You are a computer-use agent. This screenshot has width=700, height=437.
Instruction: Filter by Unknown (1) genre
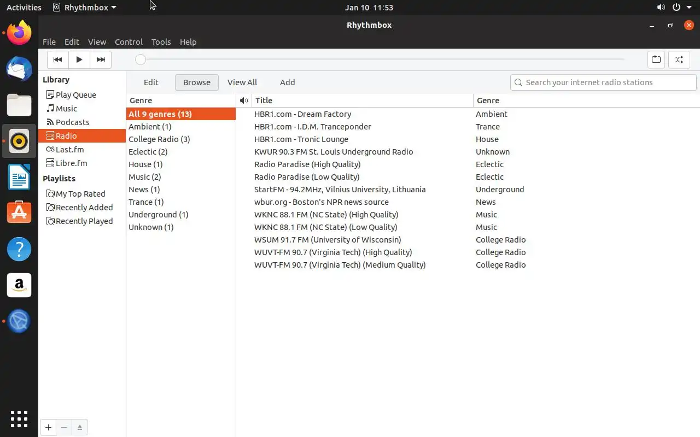click(181, 227)
